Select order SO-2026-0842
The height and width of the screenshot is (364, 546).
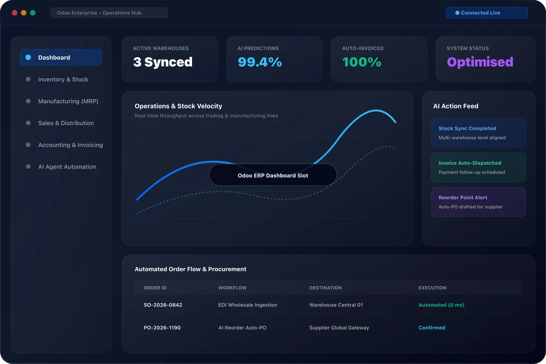point(163,305)
